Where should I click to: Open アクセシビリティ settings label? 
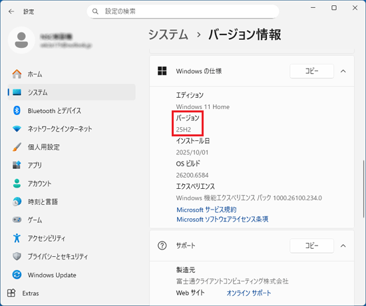click(x=47, y=238)
